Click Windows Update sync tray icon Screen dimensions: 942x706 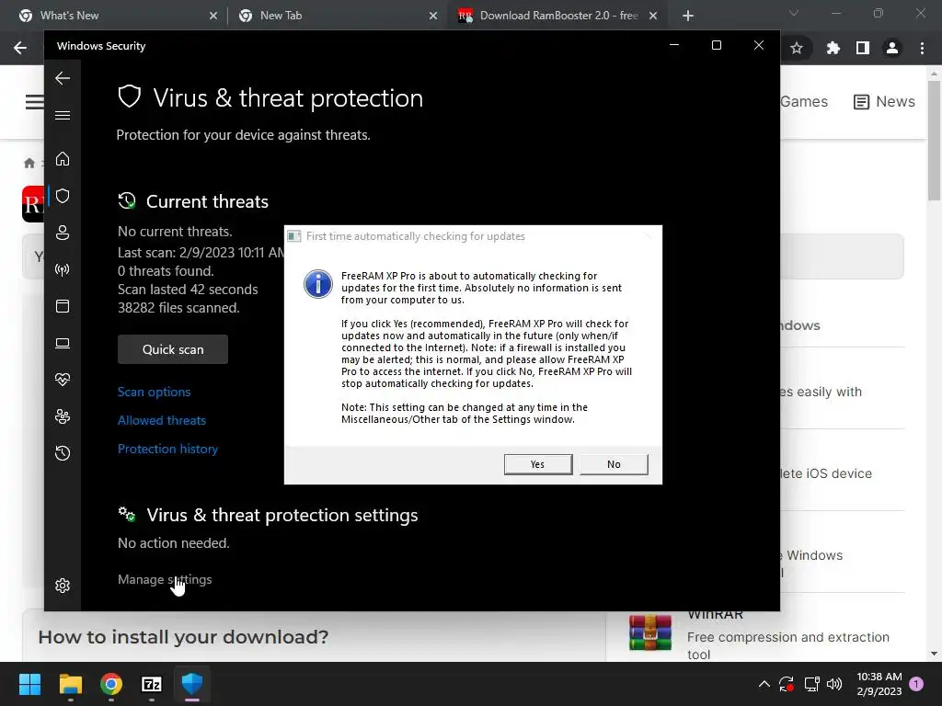point(787,684)
